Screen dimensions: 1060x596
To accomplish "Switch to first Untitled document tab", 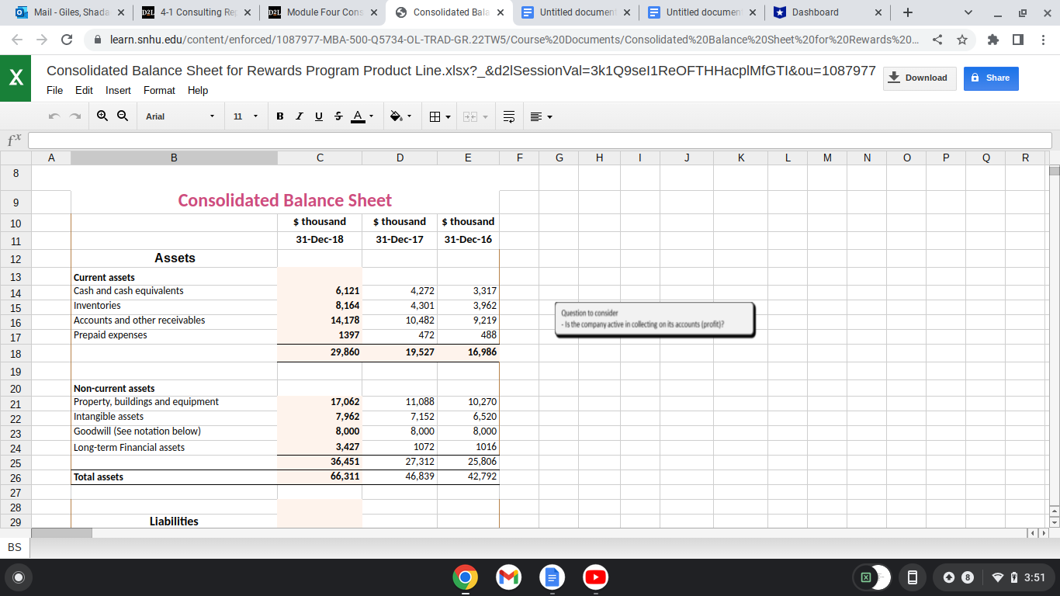I will click(574, 12).
